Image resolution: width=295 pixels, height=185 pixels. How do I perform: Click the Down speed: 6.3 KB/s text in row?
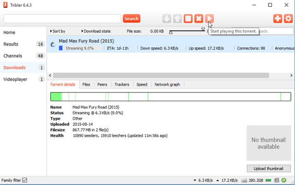tap(159, 48)
